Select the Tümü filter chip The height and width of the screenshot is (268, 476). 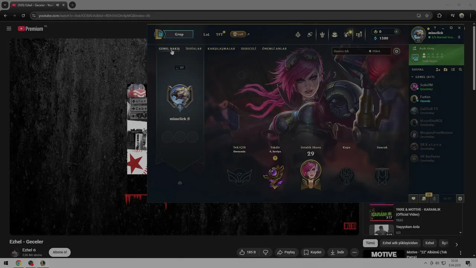pos(370,243)
